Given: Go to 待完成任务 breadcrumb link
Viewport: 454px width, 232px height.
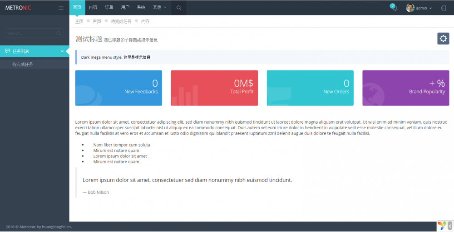Looking at the screenshot, I should pos(121,21).
